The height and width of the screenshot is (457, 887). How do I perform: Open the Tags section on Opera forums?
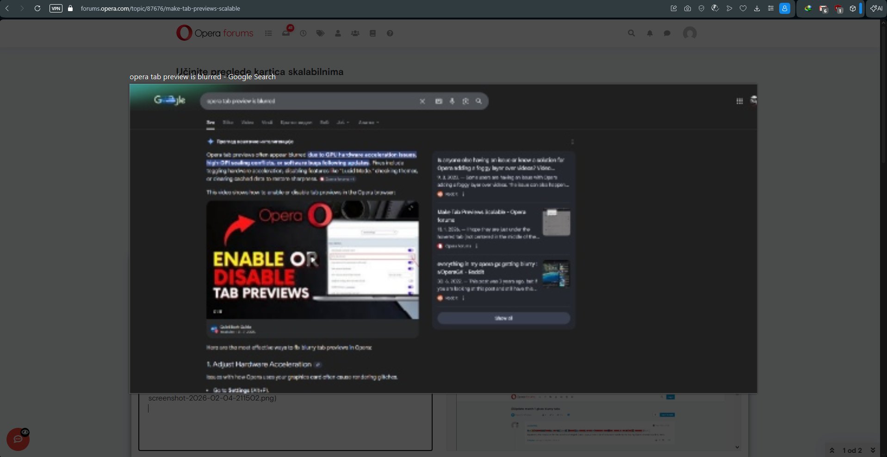[320, 33]
